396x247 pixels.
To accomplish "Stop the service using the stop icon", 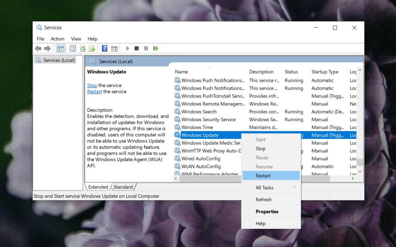I will pos(137,48).
